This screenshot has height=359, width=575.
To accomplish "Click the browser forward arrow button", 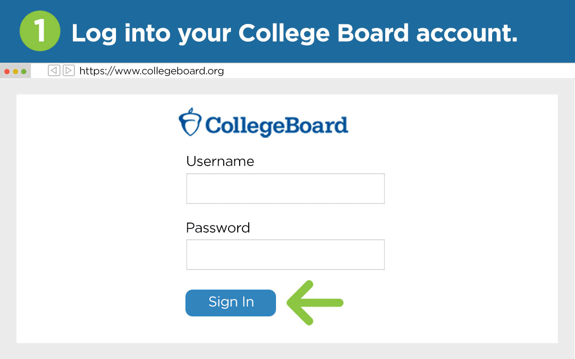I will (x=69, y=71).
